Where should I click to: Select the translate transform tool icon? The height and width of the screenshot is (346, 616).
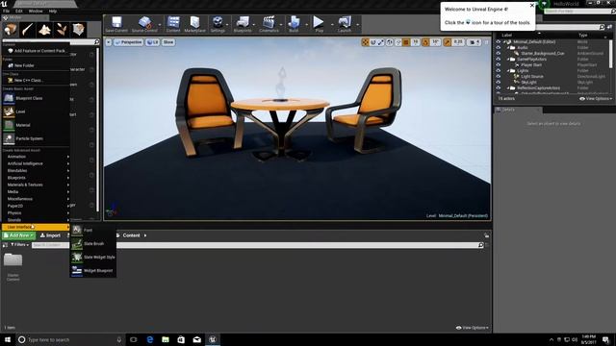pyautogui.click(x=366, y=42)
